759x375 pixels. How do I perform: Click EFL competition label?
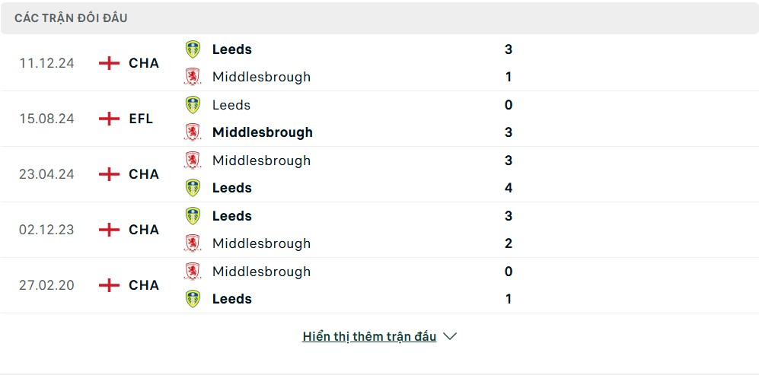pos(141,119)
